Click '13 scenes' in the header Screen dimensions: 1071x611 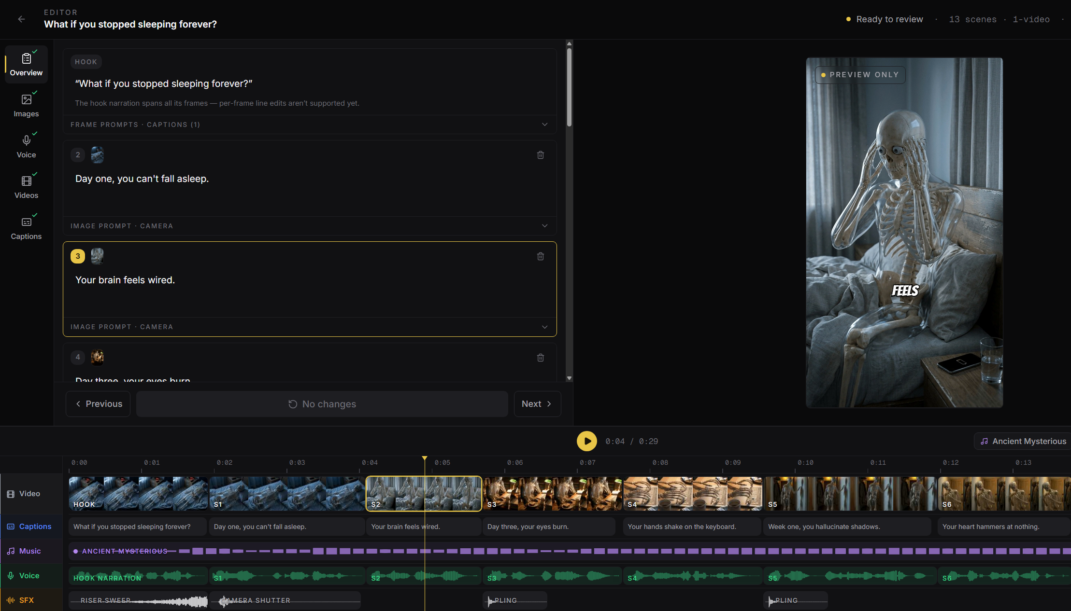pos(972,19)
